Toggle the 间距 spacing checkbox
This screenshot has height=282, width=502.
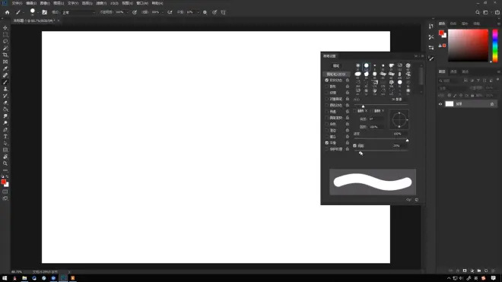(354, 146)
